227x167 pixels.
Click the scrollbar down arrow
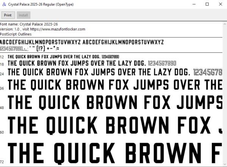[x=225, y=164]
